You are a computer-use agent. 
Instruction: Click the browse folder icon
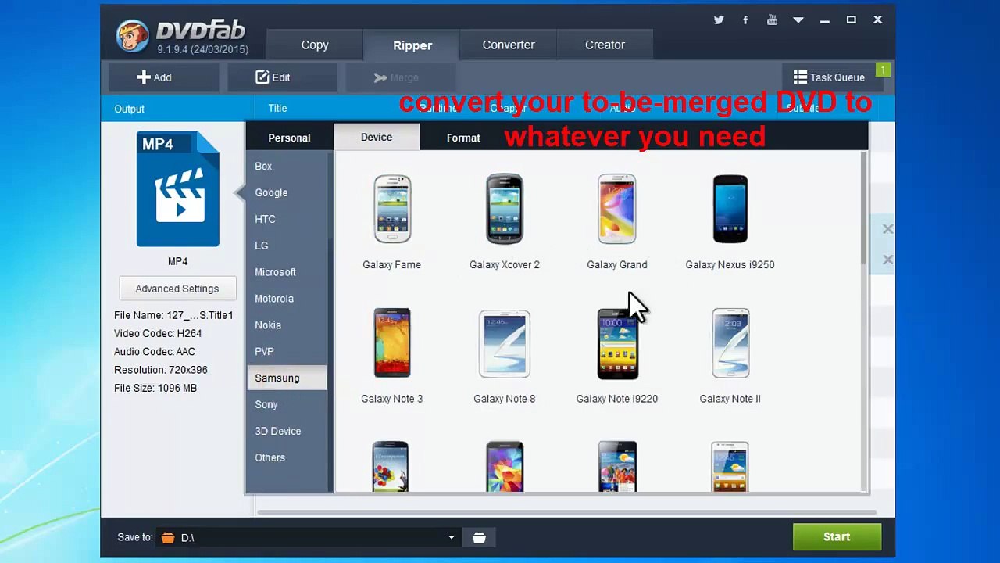479,537
